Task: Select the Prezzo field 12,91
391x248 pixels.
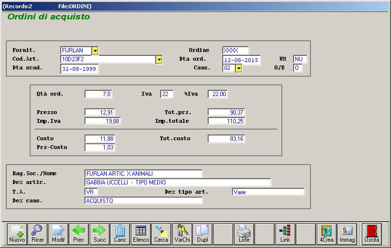Action: (100, 112)
